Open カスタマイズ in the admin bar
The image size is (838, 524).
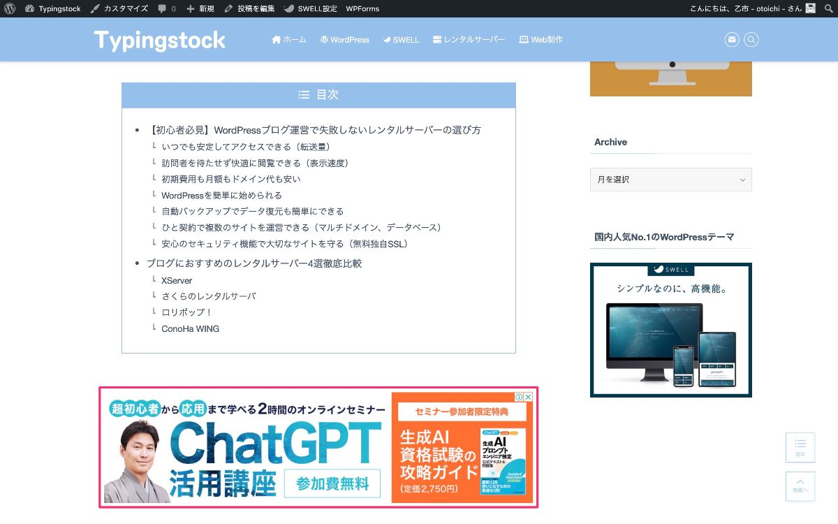(x=119, y=8)
